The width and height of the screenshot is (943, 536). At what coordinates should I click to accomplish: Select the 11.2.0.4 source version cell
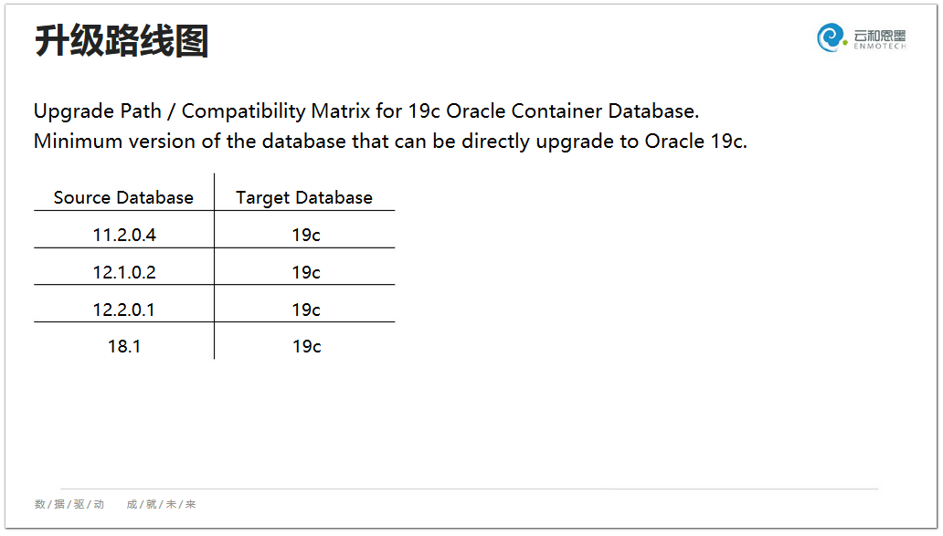(124, 235)
